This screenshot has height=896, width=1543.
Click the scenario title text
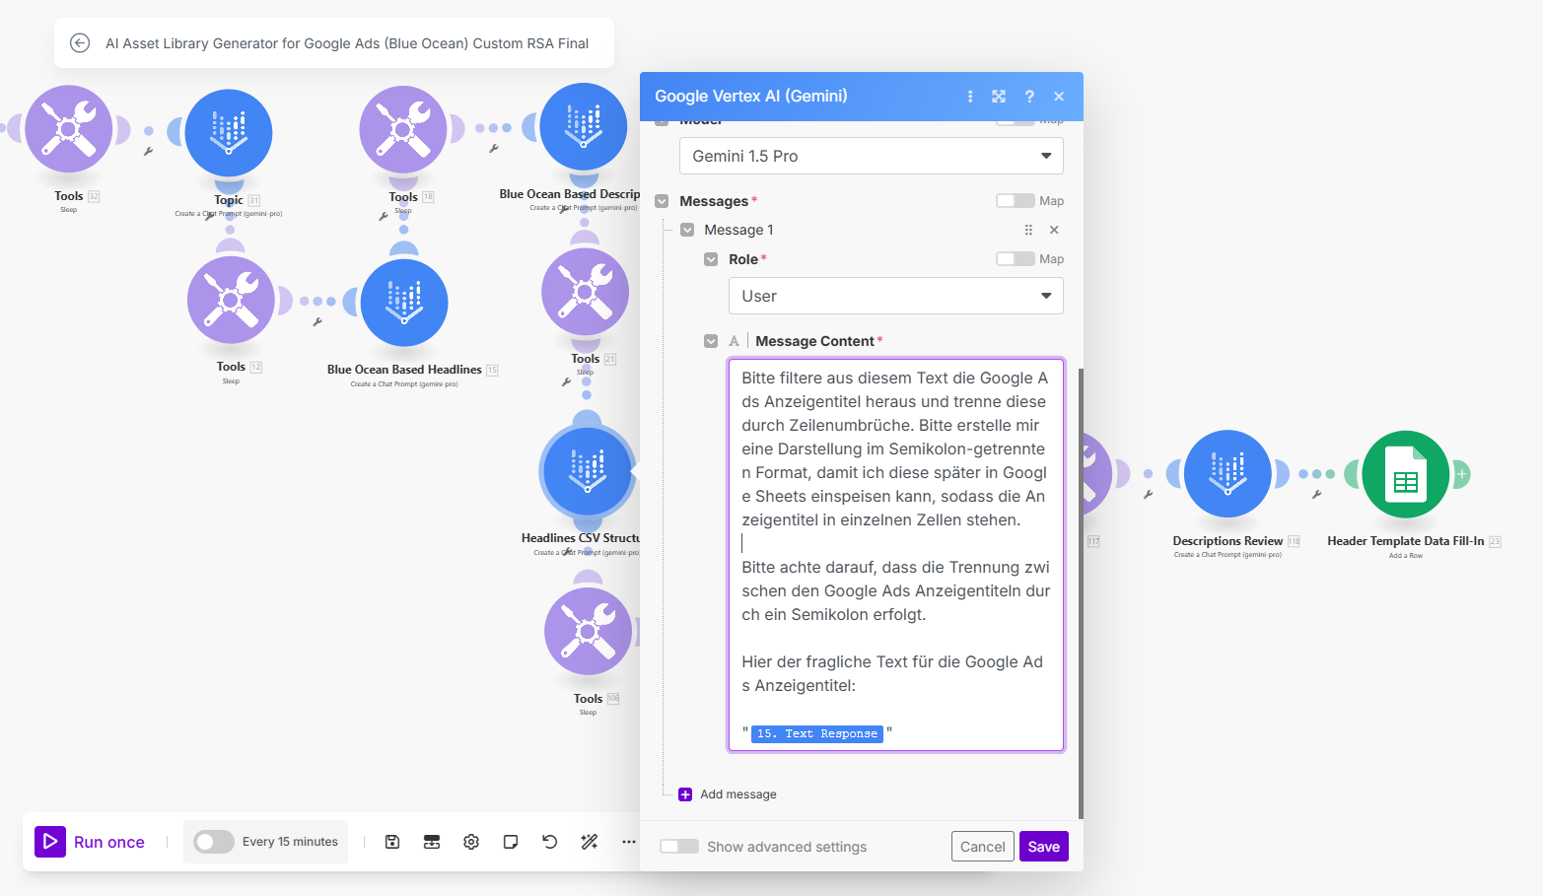click(347, 43)
